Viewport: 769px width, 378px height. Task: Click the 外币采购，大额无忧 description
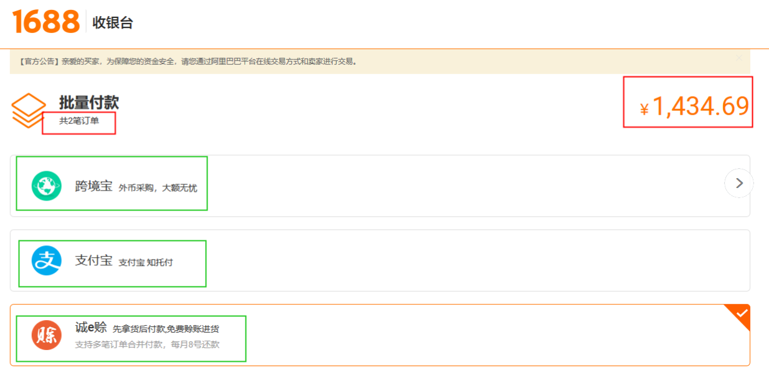click(x=158, y=187)
